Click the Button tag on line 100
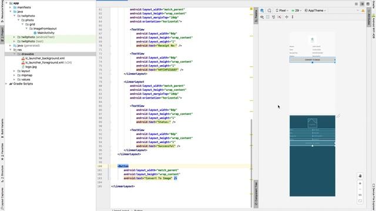This screenshot has width=376, height=211. point(123,166)
